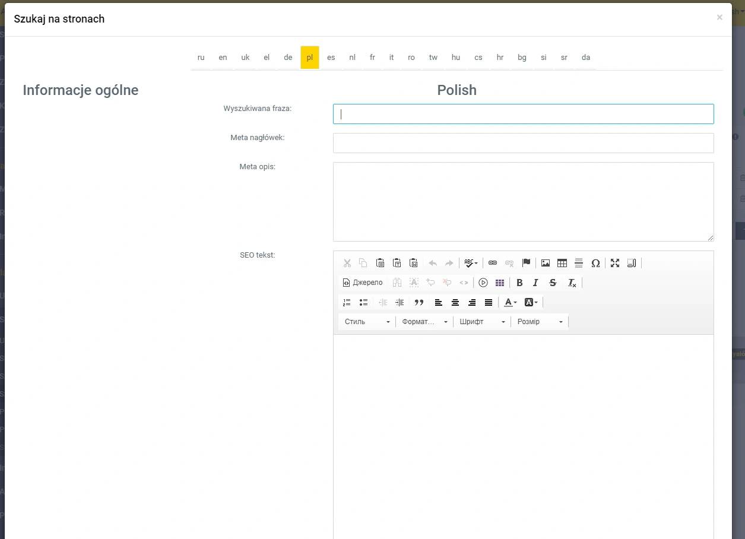Maximize the editor with the fullscreen icon
The width and height of the screenshot is (745, 539).
(615, 263)
